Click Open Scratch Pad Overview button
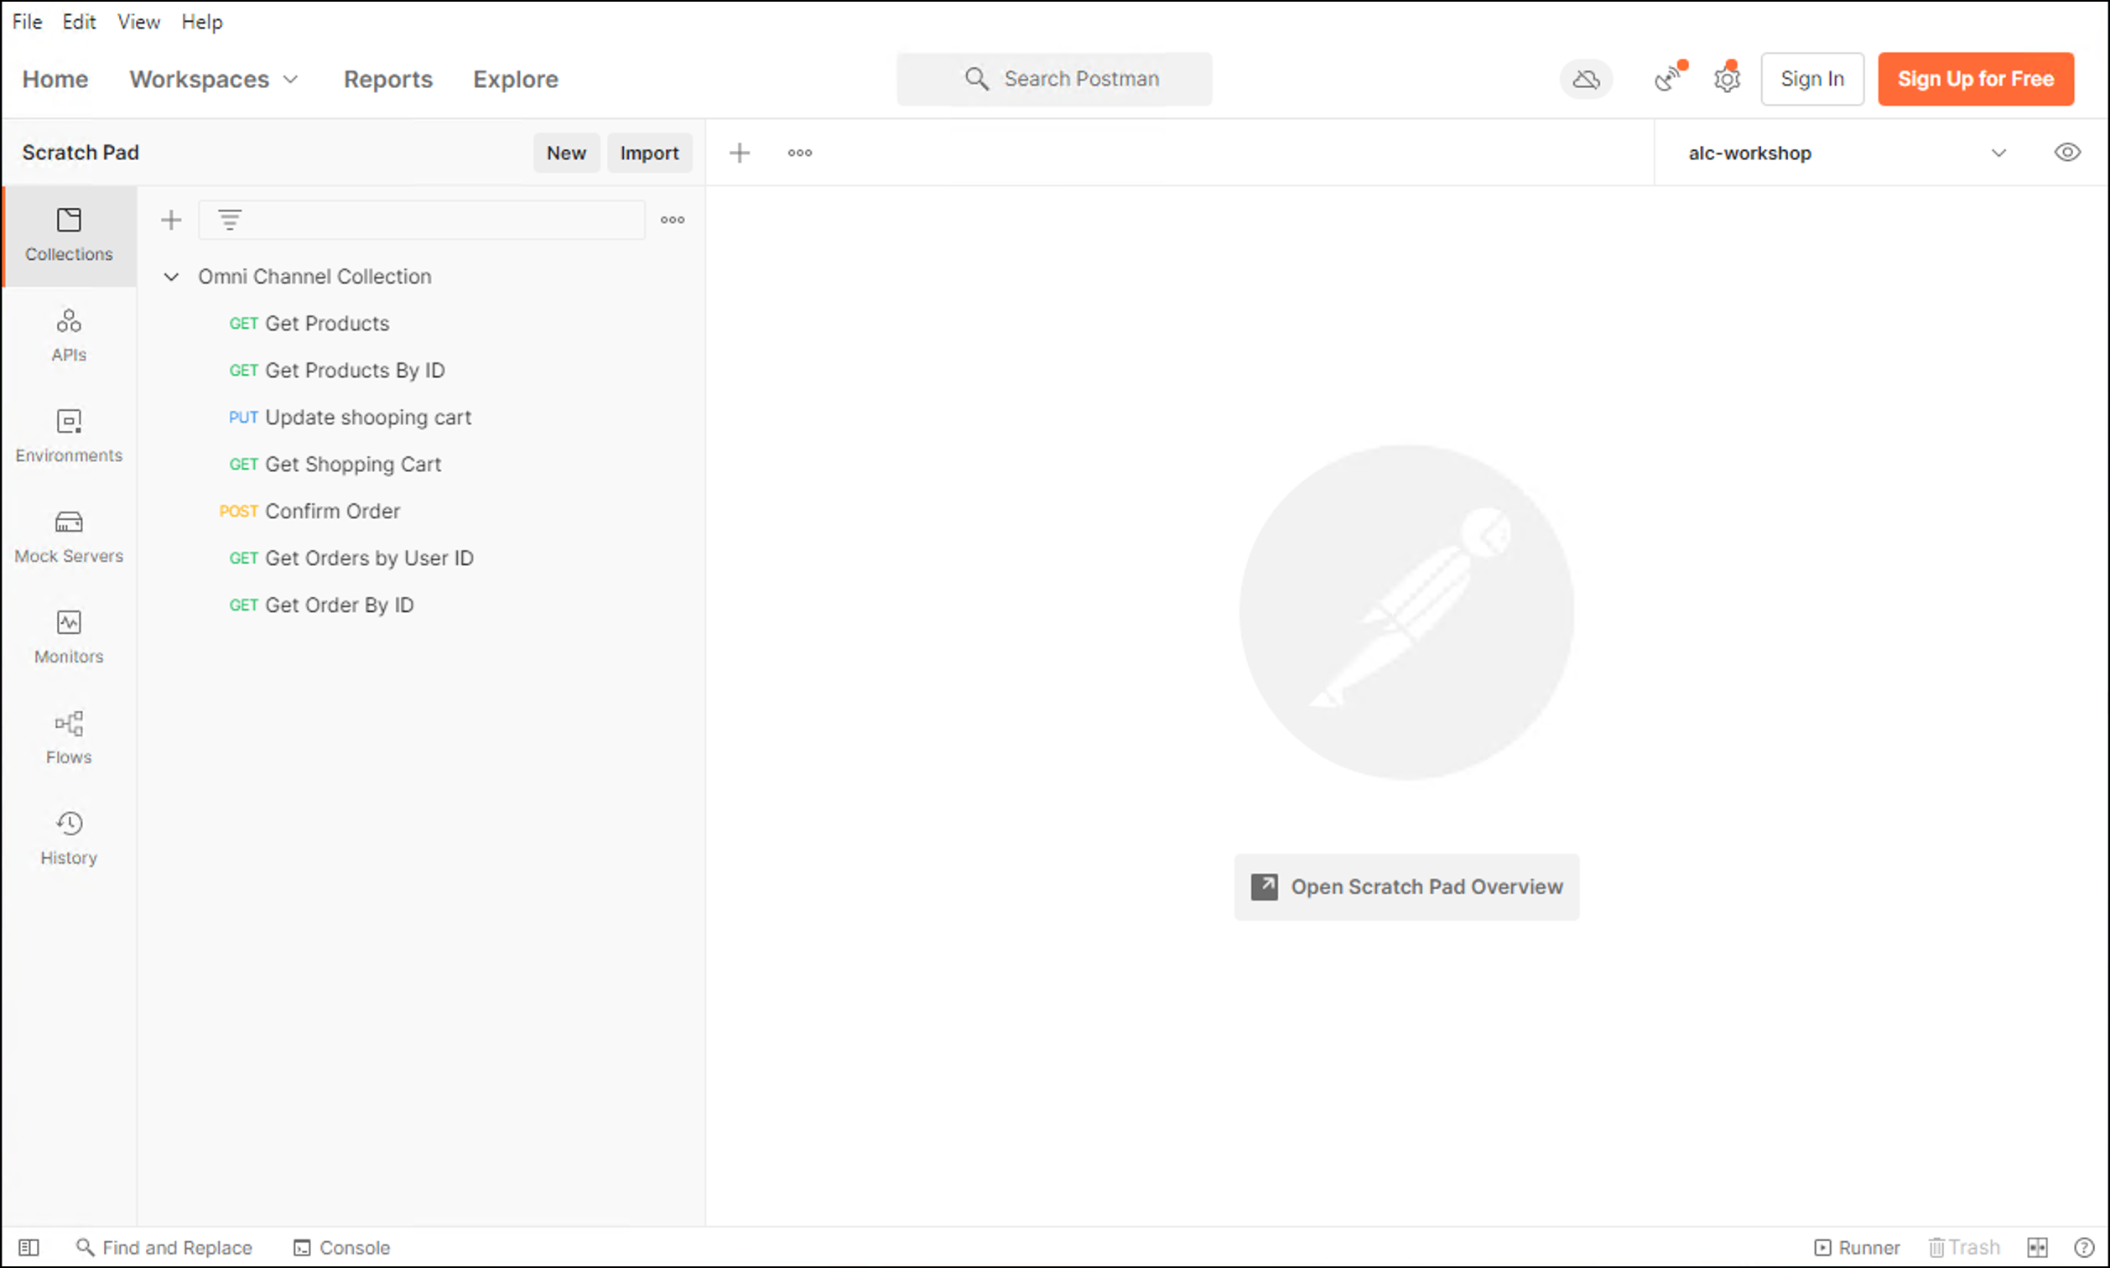Image resolution: width=2110 pixels, height=1268 pixels. point(1406,887)
